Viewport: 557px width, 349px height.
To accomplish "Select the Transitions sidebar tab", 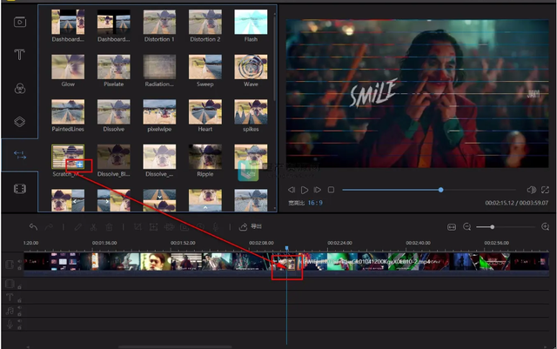I will point(19,155).
